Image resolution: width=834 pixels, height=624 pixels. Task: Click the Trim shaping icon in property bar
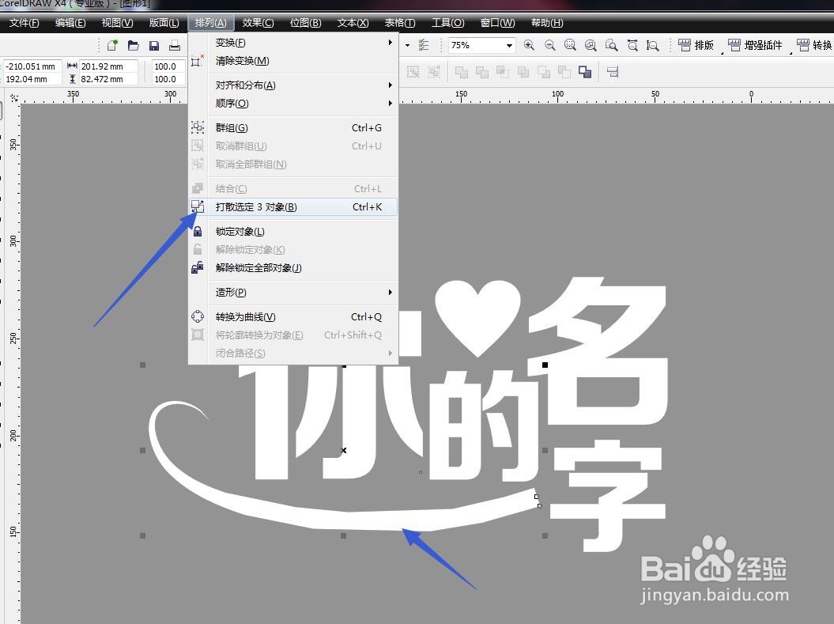tap(482, 72)
